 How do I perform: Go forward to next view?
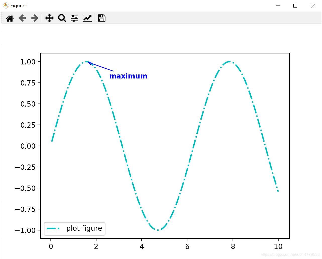click(x=35, y=18)
